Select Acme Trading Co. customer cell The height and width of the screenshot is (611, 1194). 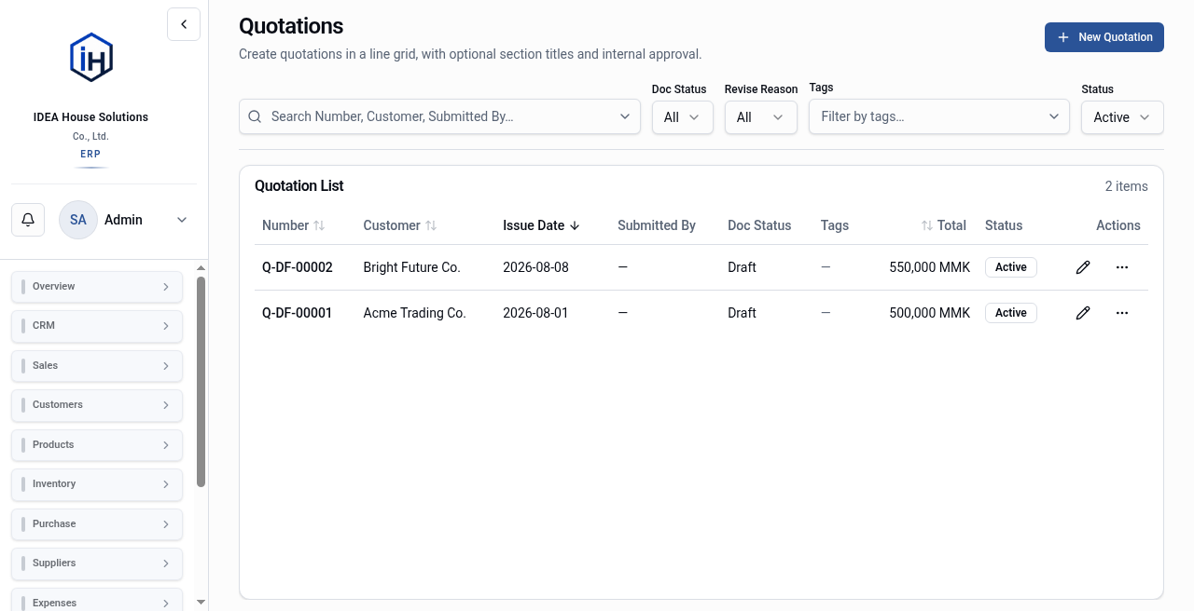(x=415, y=313)
